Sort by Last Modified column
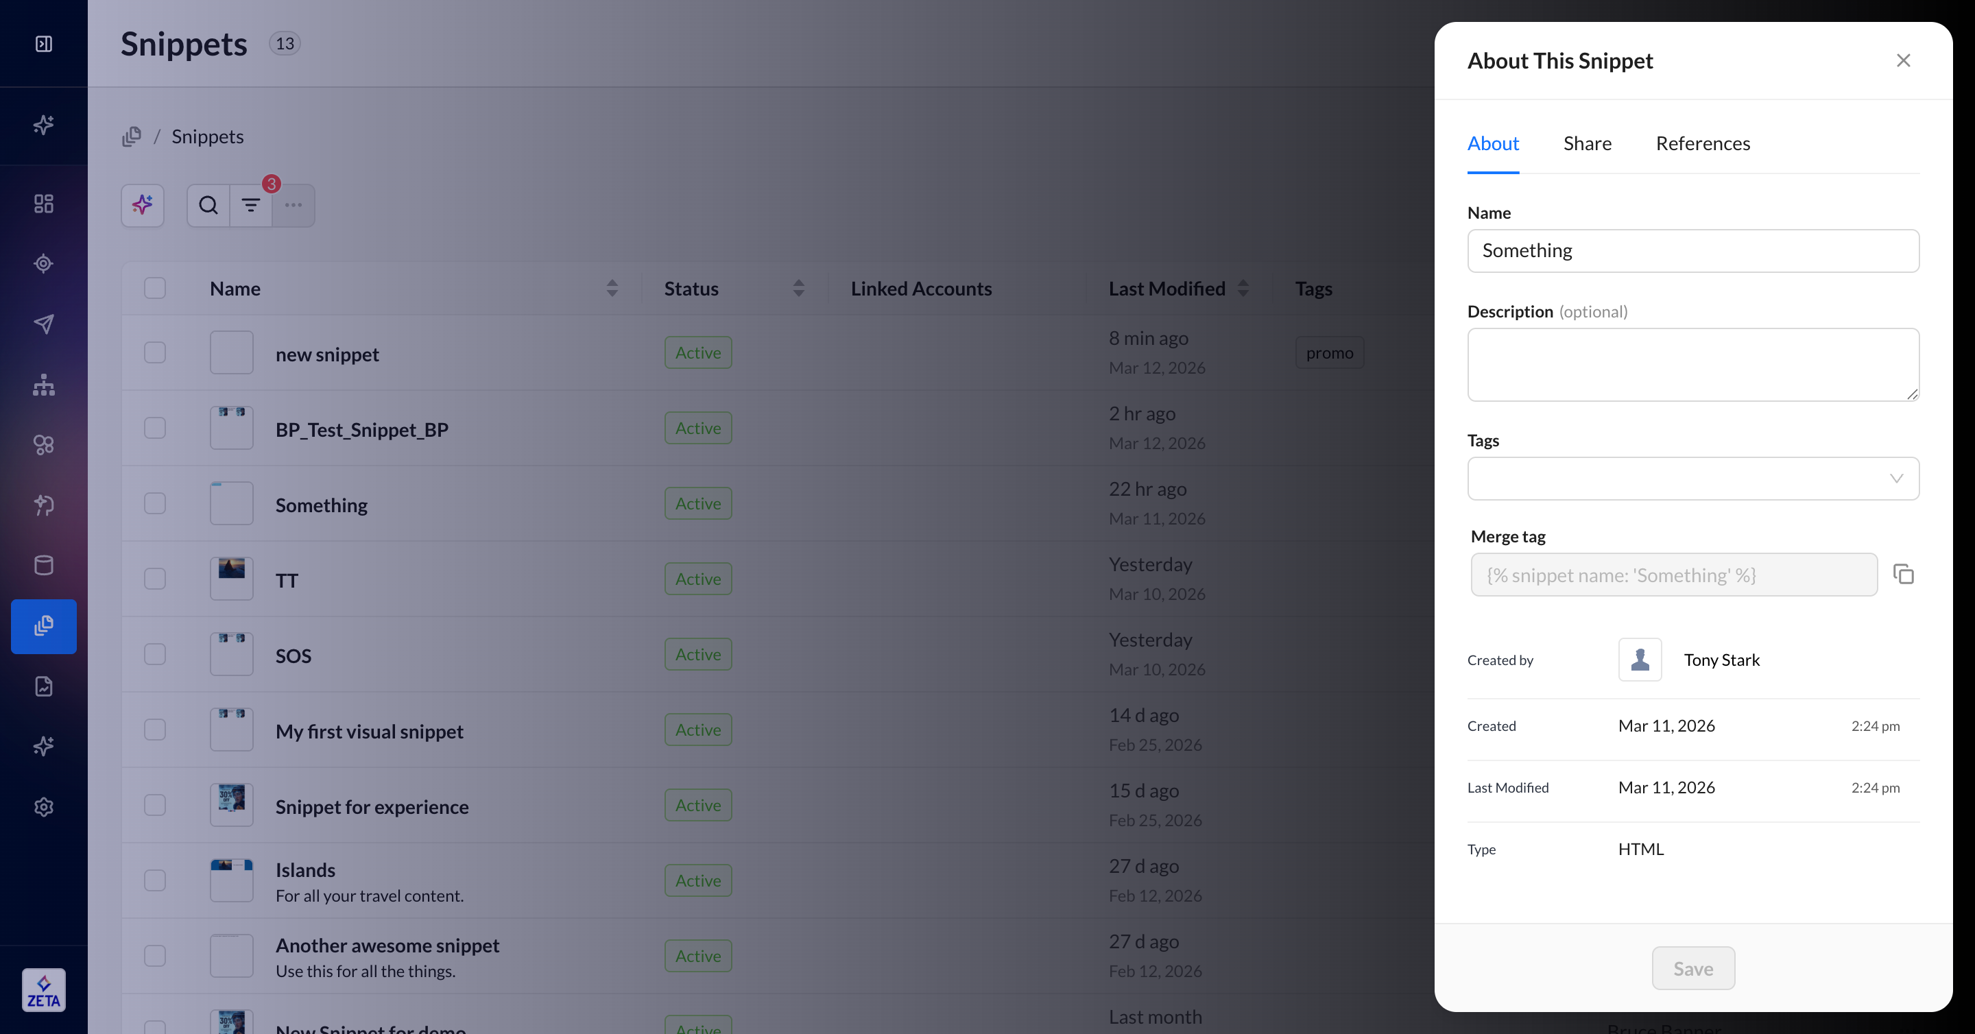The width and height of the screenshot is (1975, 1034). coord(1243,288)
